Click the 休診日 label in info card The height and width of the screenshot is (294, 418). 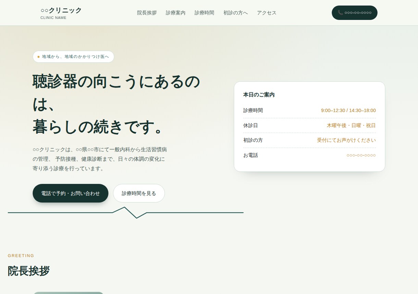coord(250,125)
